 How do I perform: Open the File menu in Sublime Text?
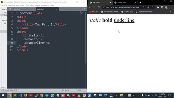(2, 5)
